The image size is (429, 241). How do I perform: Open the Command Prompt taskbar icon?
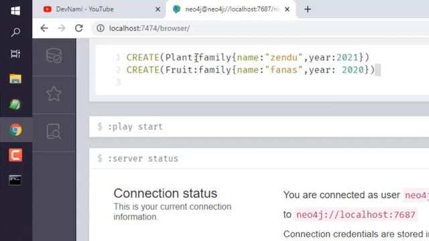pyautogui.click(x=15, y=180)
